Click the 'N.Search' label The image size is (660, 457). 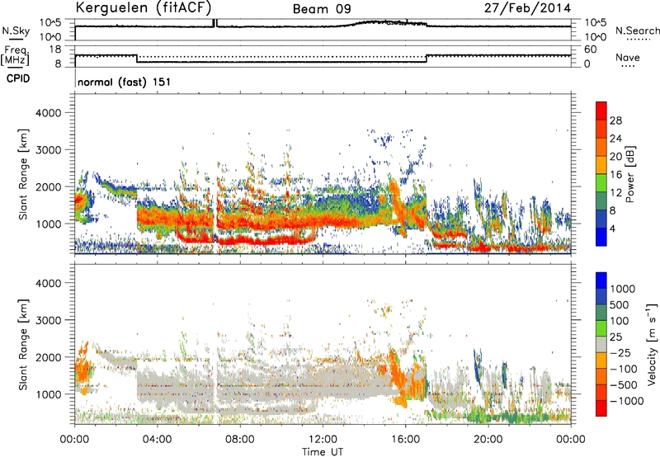pos(637,31)
